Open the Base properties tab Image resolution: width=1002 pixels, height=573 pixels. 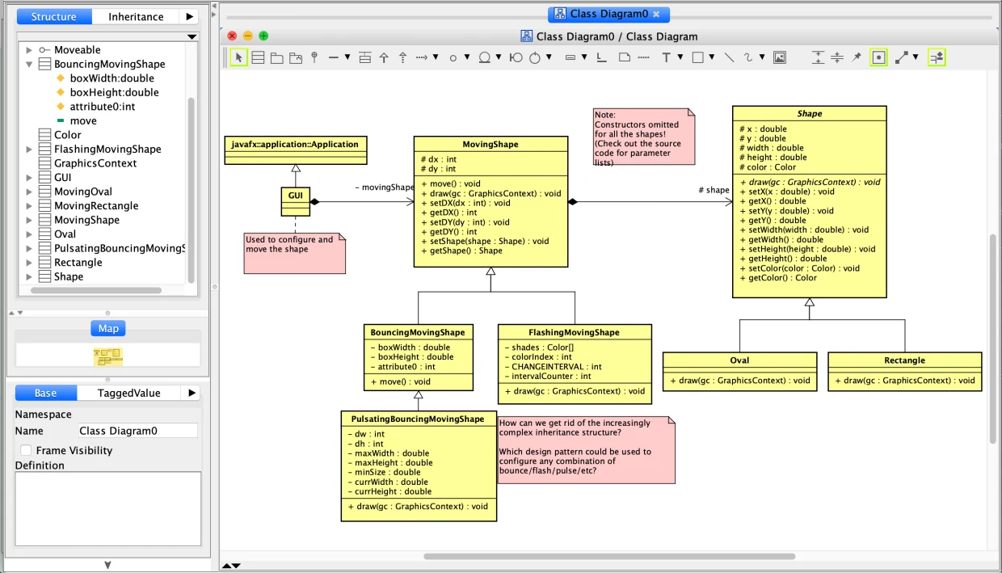pos(46,393)
